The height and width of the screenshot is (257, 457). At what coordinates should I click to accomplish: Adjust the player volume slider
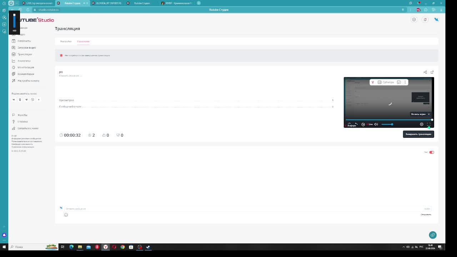387,124
